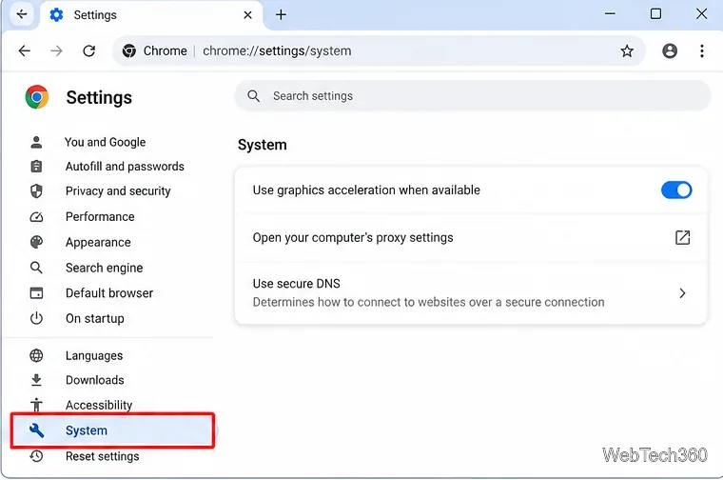Reload the page with refresh icon
The width and height of the screenshot is (723, 480).
(89, 50)
